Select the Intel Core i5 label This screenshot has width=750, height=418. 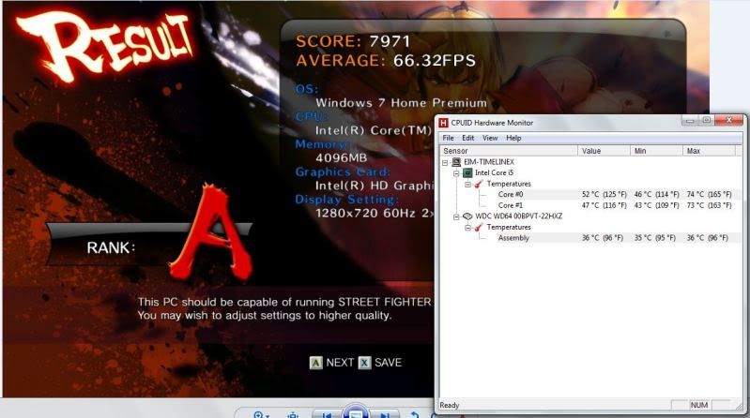pos(494,173)
